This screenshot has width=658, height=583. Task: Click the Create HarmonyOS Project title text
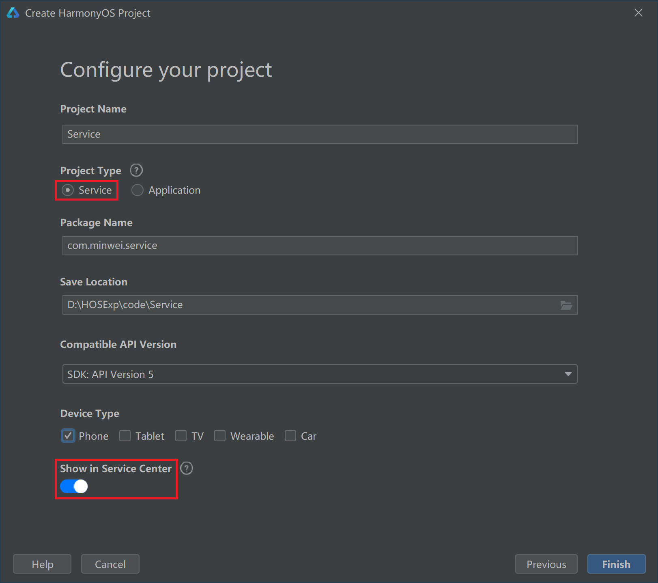pos(88,13)
